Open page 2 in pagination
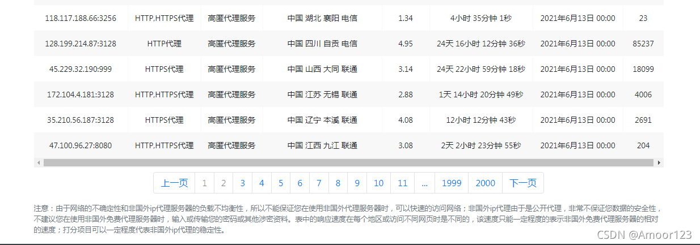 pos(224,183)
